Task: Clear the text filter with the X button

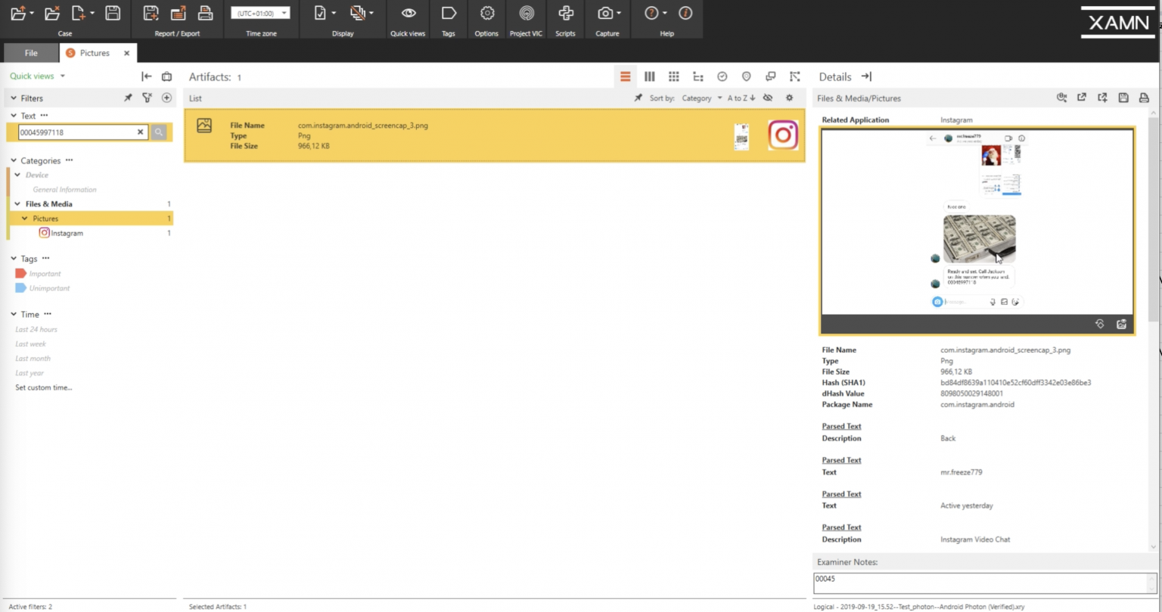Action: tap(141, 132)
